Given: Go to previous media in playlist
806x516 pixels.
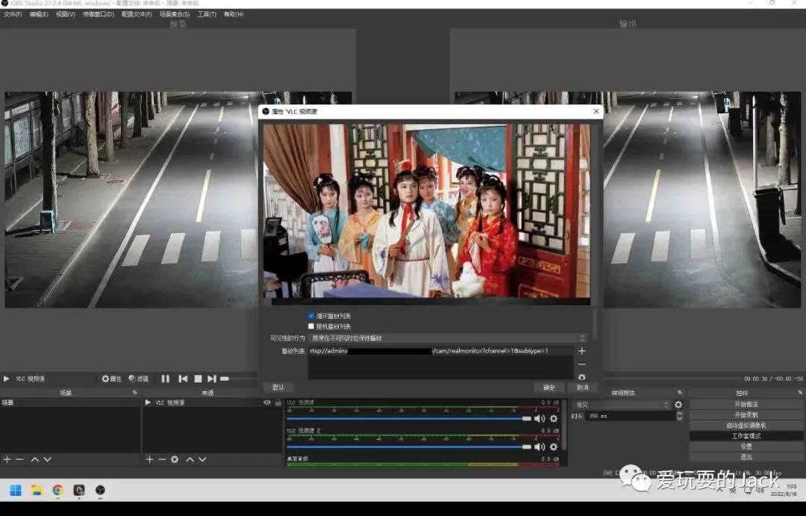Looking at the screenshot, I should tap(183, 379).
